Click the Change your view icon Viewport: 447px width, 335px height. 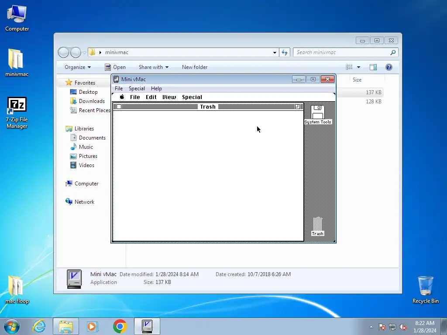pos(349,67)
